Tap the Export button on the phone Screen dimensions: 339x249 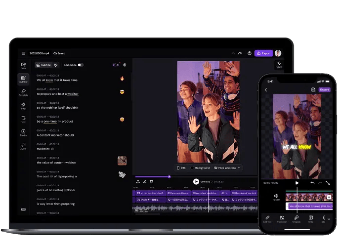[x=324, y=89]
